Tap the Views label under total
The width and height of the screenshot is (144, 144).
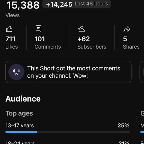click(13, 15)
